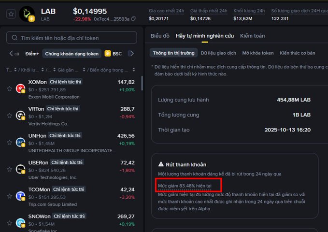Viewport: 328px width, 232px height.
Task: Select the Thông tin thị trường sub-tab
Action: coord(173,53)
